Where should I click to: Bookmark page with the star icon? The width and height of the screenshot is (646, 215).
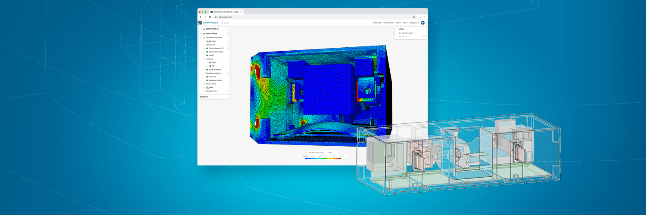[x=414, y=17]
